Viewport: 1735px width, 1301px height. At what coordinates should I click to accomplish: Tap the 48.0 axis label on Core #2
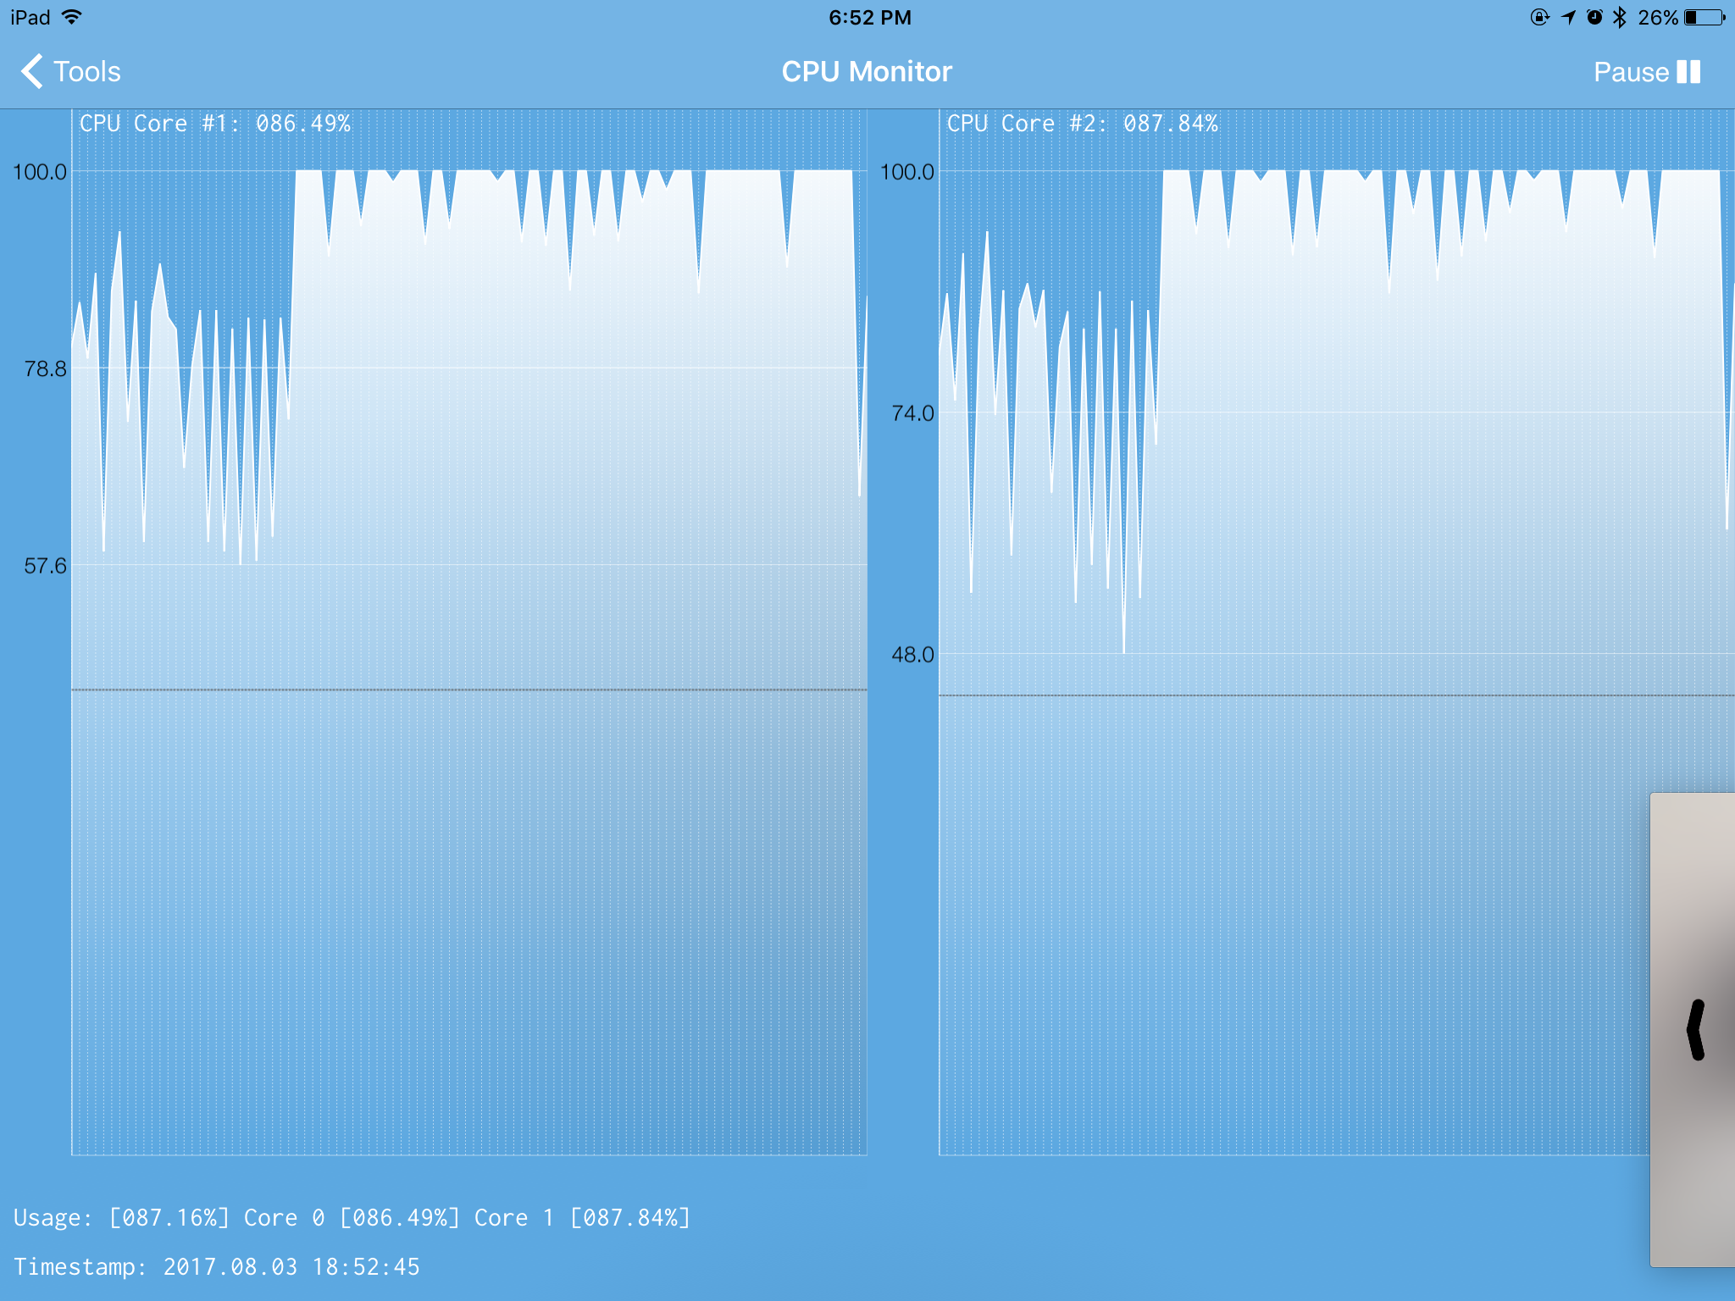(912, 654)
